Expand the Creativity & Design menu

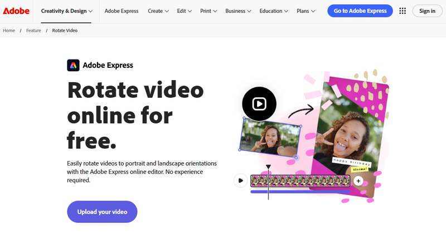tap(66, 11)
